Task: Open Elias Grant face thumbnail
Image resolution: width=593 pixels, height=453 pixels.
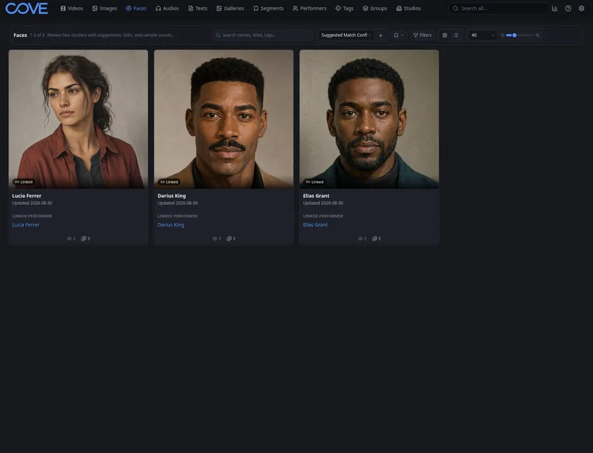Action: click(369, 119)
